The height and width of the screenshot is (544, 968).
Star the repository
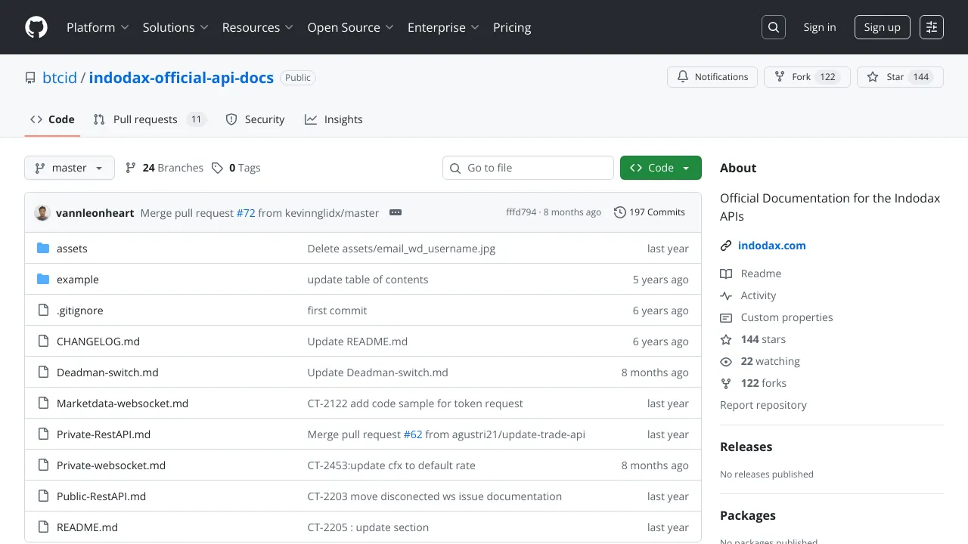tap(900, 77)
